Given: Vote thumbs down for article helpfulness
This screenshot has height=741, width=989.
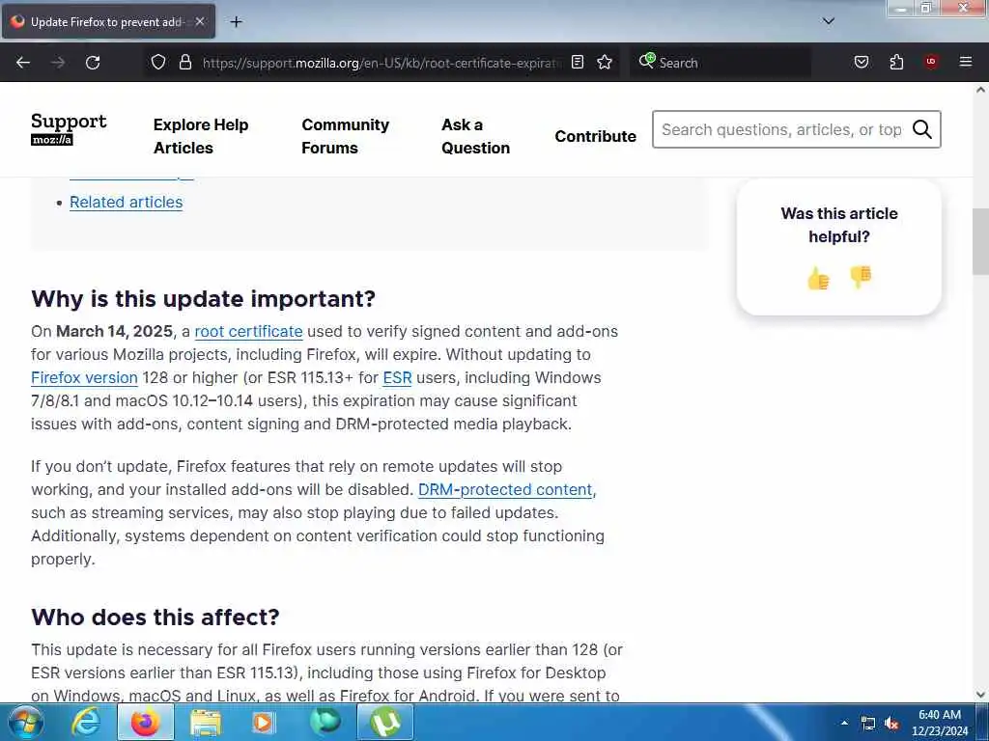Looking at the screenshot, I should (861, 277).
